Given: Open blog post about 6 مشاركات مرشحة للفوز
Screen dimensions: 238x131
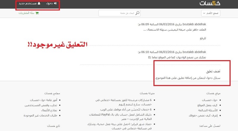Looking at the screenshot, I should tap(123, 102).
